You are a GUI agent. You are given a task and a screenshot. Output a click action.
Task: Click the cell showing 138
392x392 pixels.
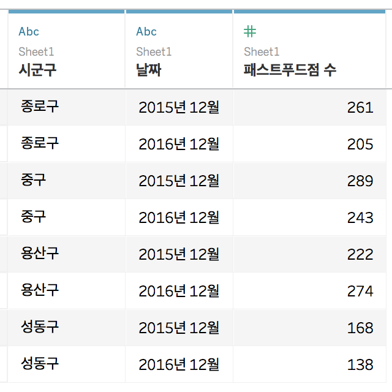309,364
